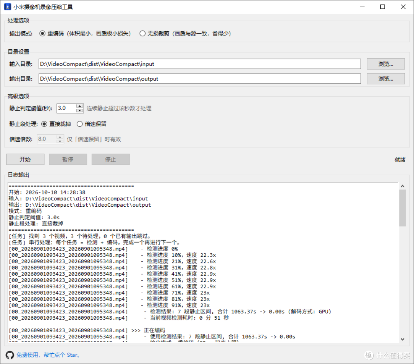Browse for the 输入目录 folder
This screenshot has width=414, height=364.
[x=386, y=64]
